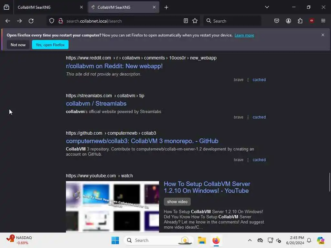Open extensions puzzle icon
331x248 pixels.
point(300,21)
